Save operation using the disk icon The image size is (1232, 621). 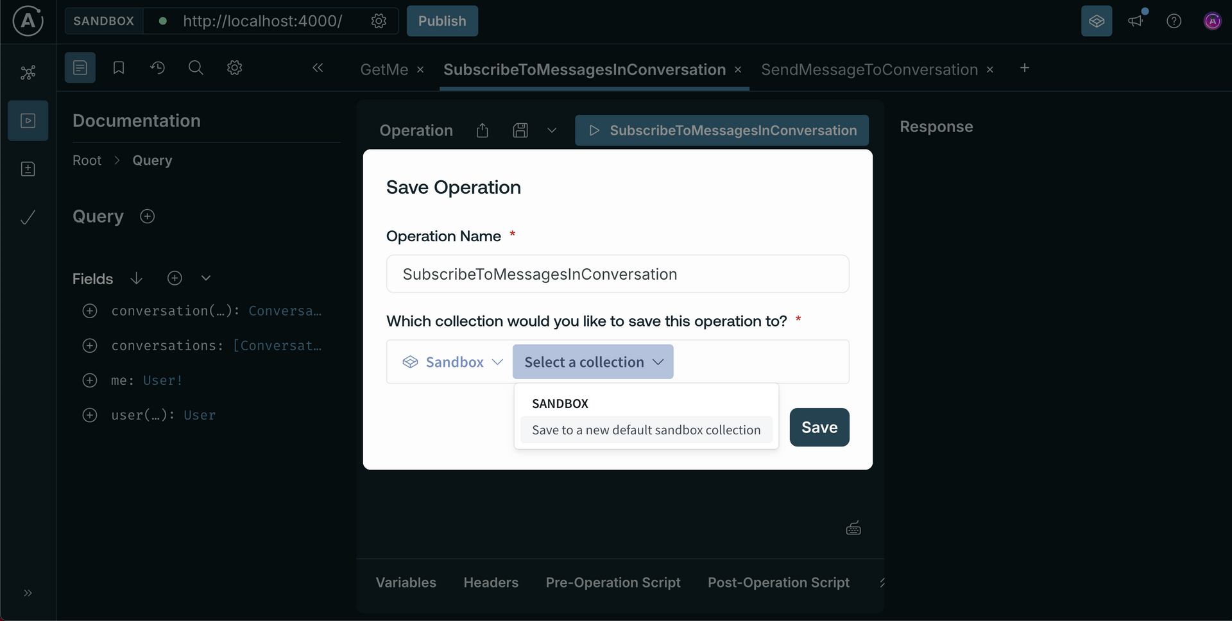[x=520, y=130]
